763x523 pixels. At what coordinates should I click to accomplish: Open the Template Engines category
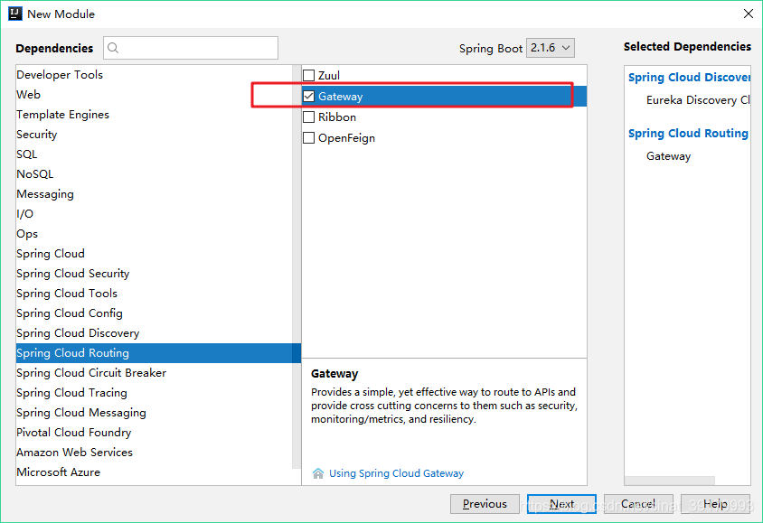[x=154, y=114]
